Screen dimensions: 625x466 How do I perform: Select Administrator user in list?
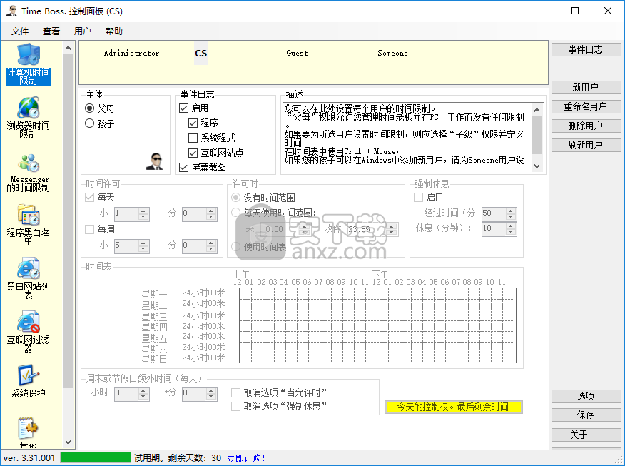[x=131, y=53]
